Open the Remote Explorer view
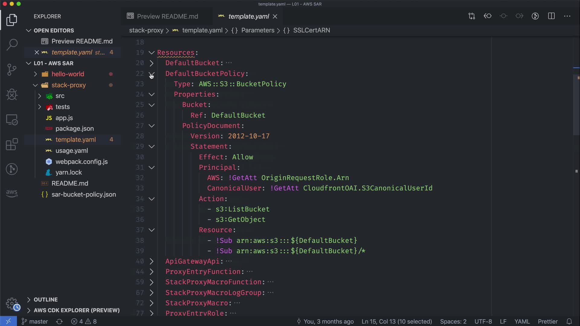Screen dimensions: 580x326 tap(12, 120)
